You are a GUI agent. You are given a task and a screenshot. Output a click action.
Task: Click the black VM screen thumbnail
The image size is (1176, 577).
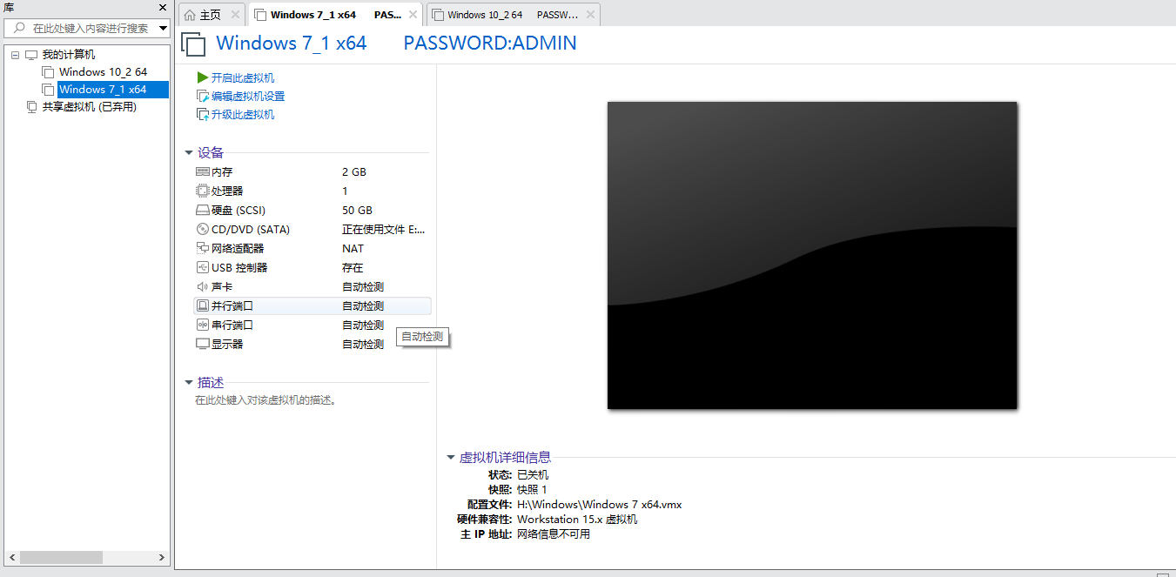pos(812,255)
